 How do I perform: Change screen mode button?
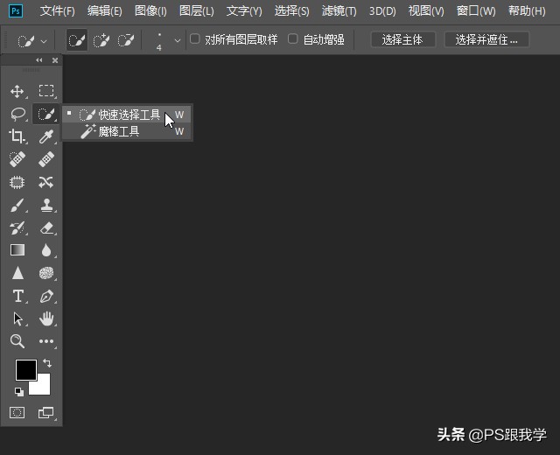pos(45,413)
